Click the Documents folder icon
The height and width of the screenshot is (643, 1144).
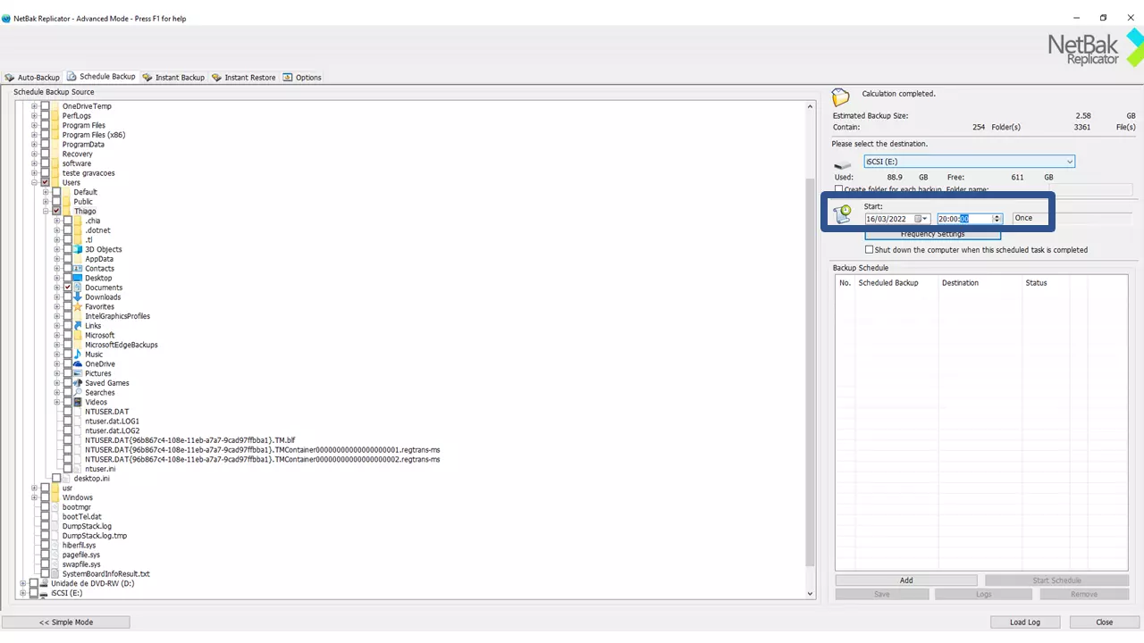coord(78,288)
